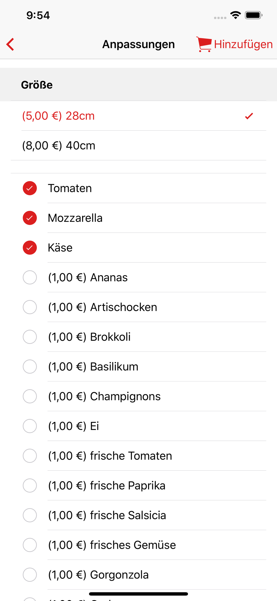277x601 pixels.
Task: Tap the red back arrow
Action: pyautogui.click(x=10, y=44)
